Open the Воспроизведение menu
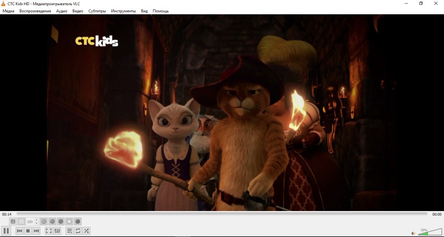Viewport: 444px width, 237px height. 35,11
